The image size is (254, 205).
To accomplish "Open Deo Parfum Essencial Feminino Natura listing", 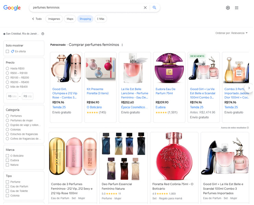I will [117, 186].
